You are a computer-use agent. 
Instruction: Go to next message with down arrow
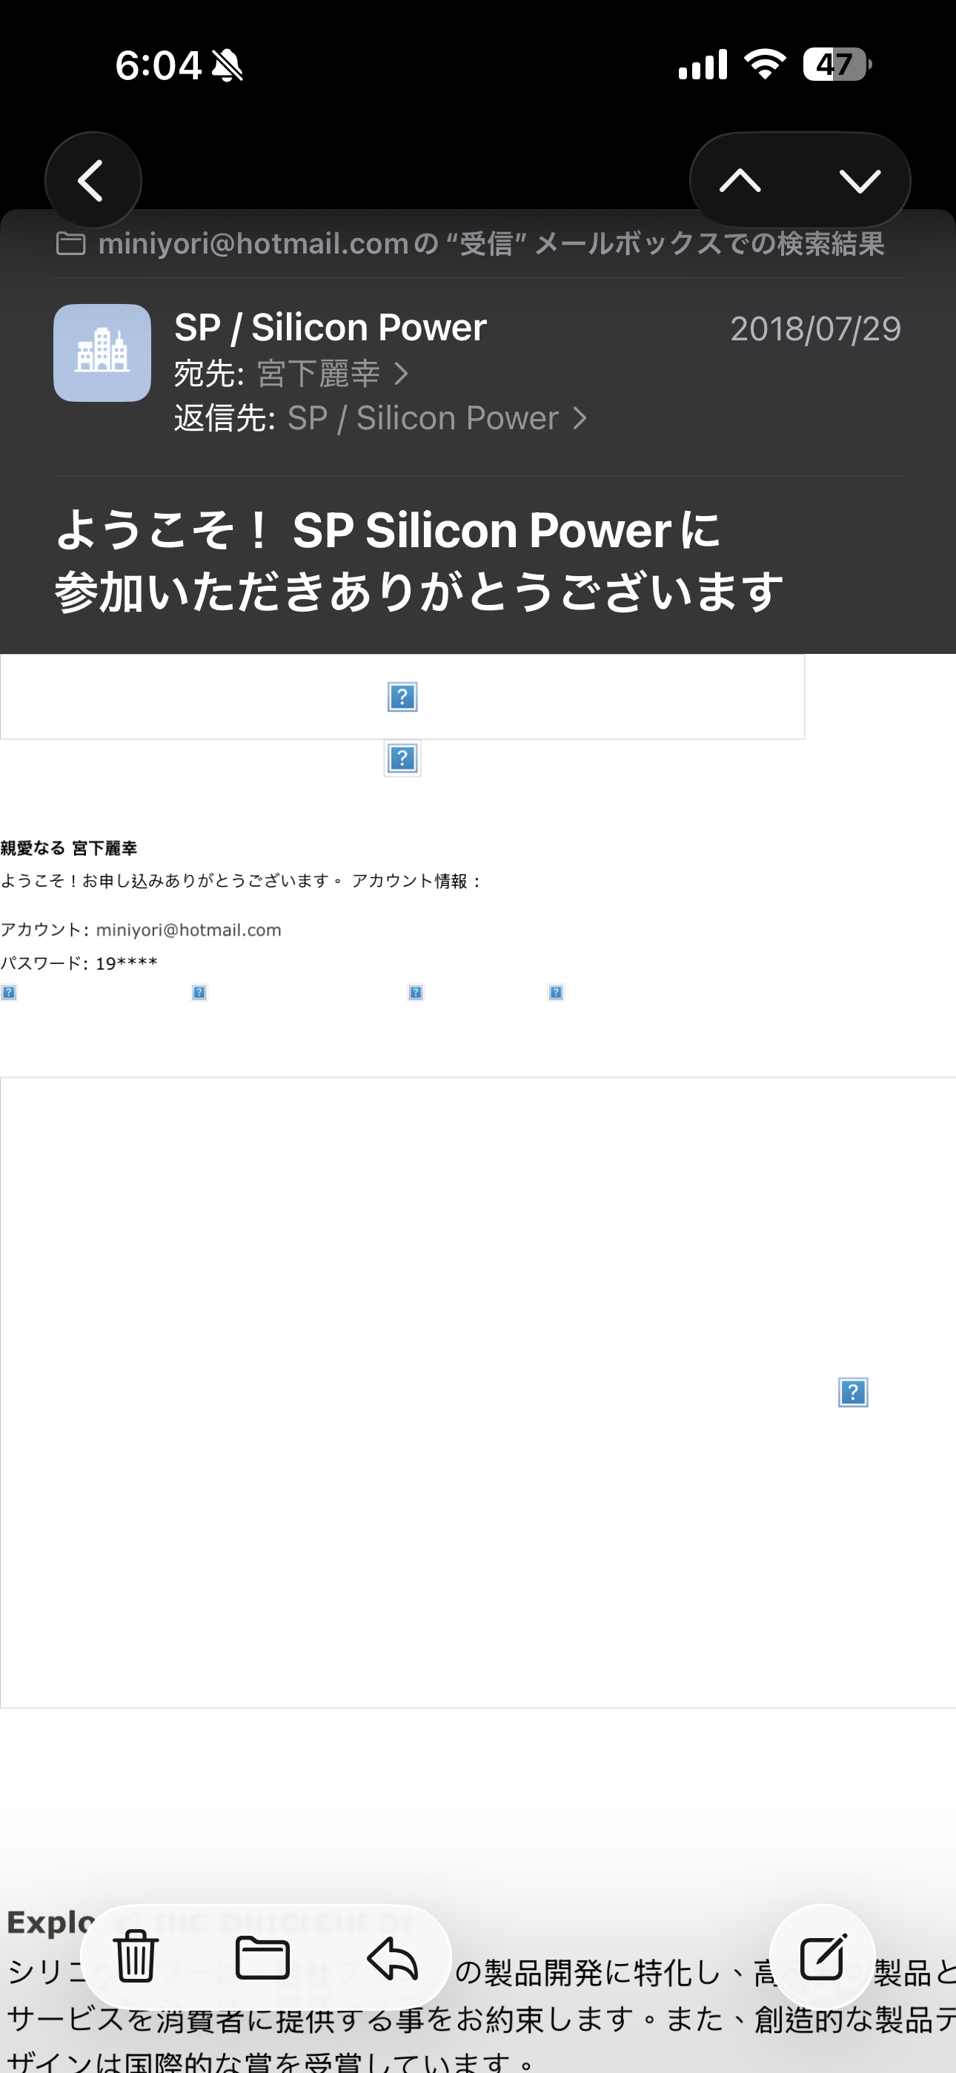click(860, 180)
